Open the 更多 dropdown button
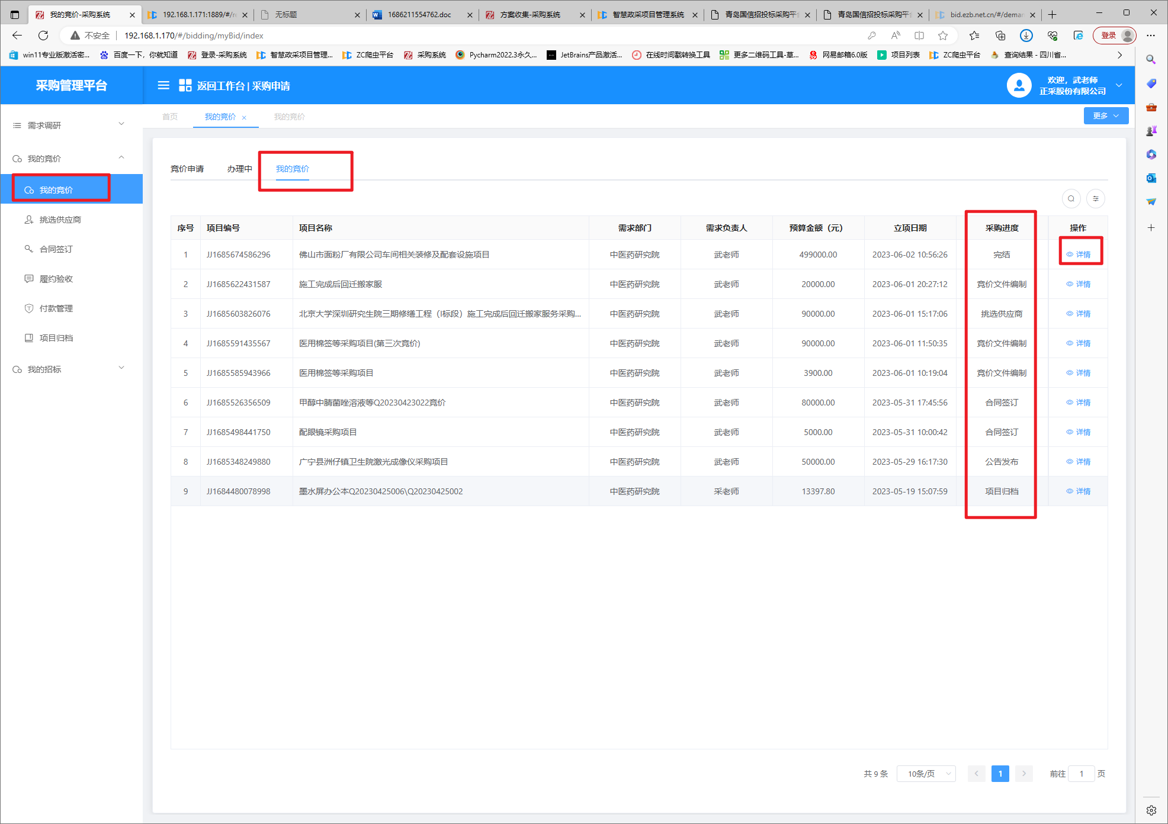 click(1105, 116)
